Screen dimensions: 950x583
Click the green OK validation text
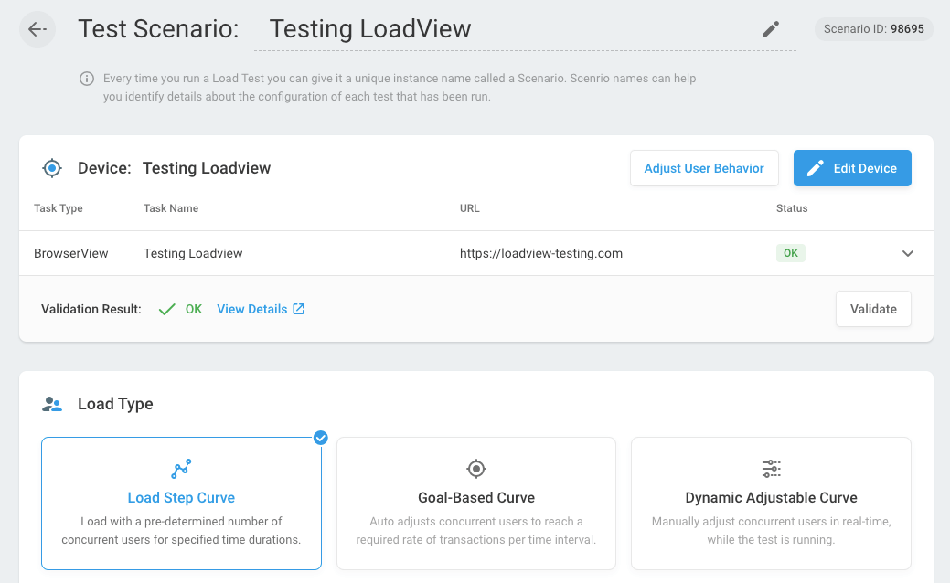click(194, 309)
